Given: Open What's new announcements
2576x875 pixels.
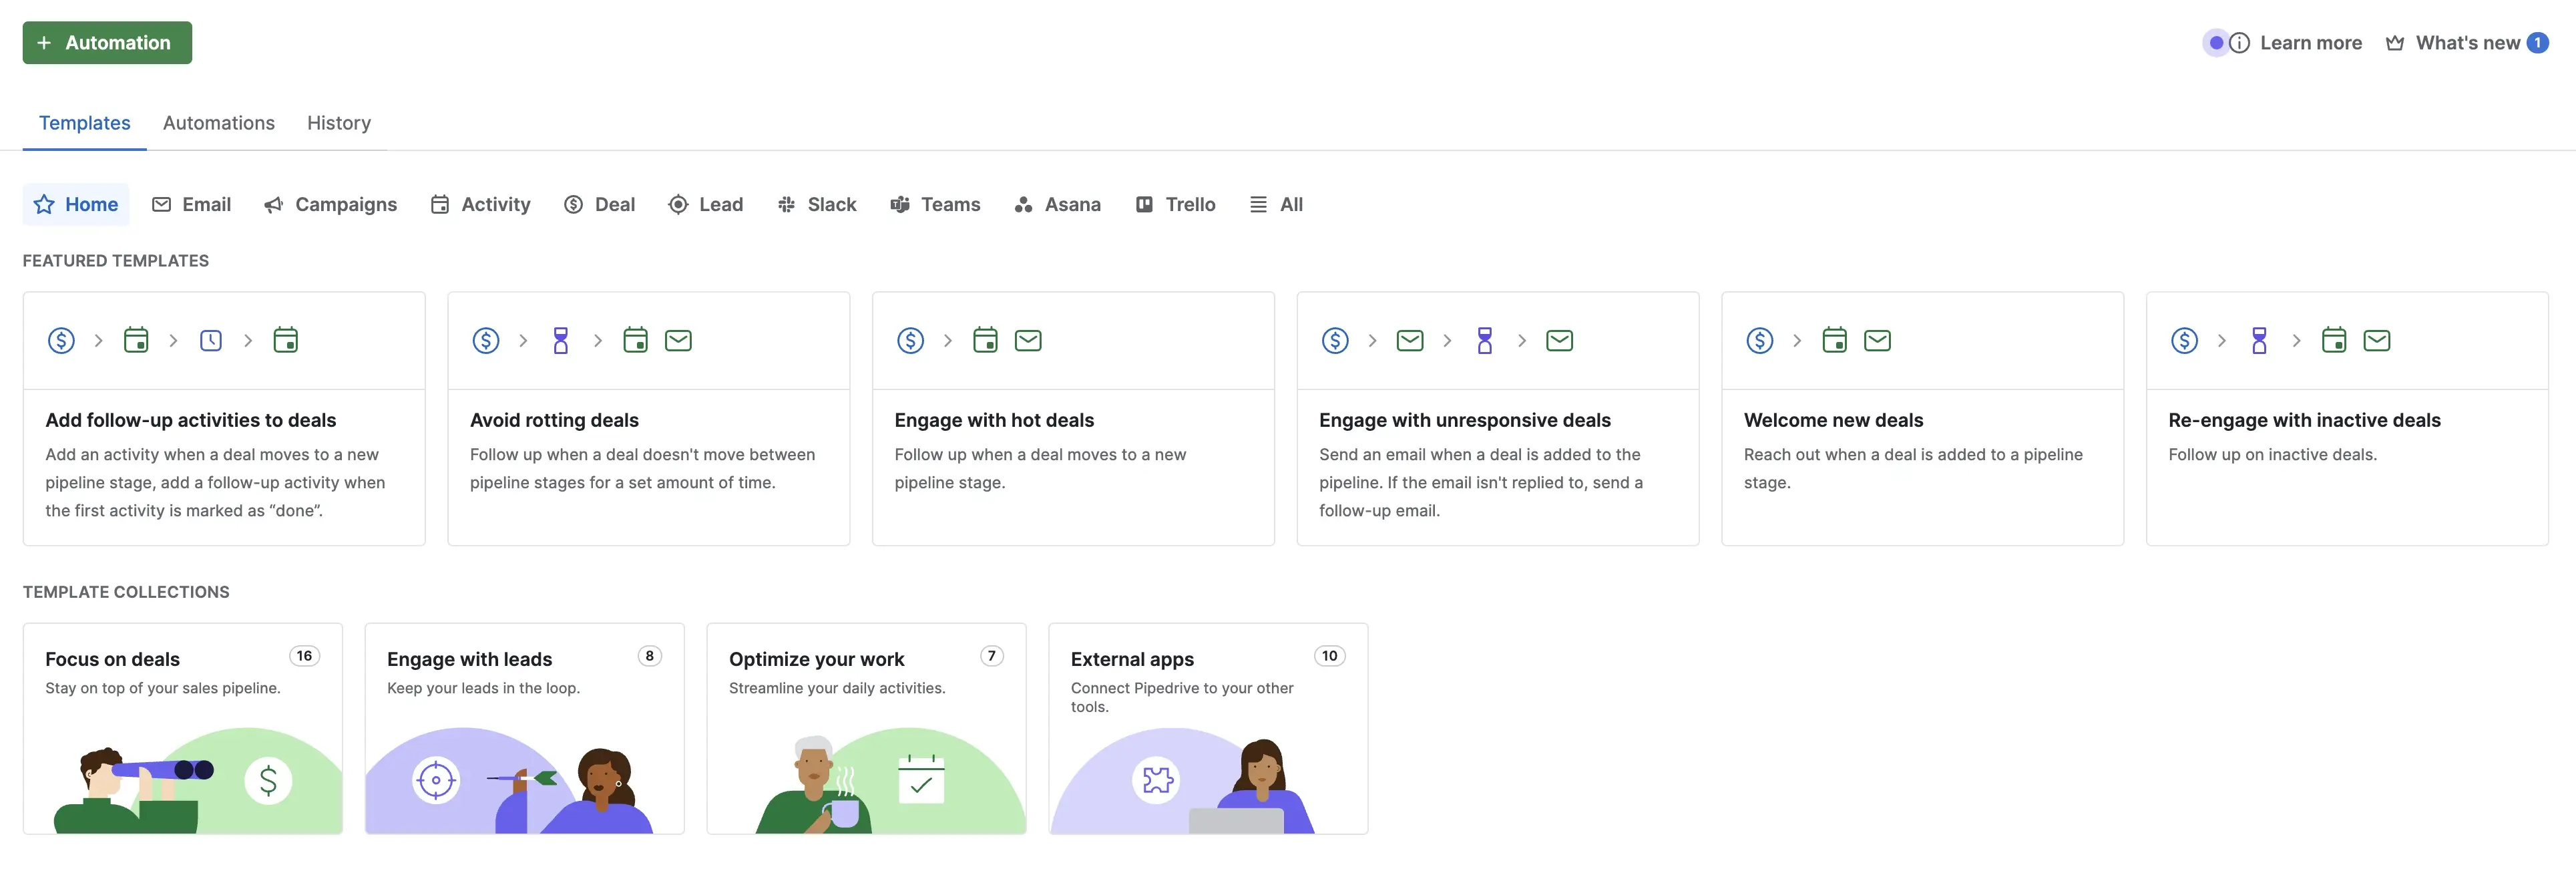Looking at the screenshot, I should tap(2466, 43).
